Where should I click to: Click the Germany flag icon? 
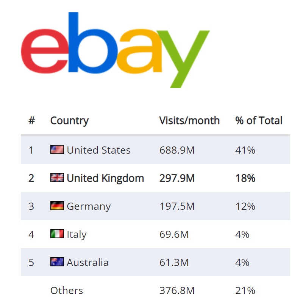57,206
